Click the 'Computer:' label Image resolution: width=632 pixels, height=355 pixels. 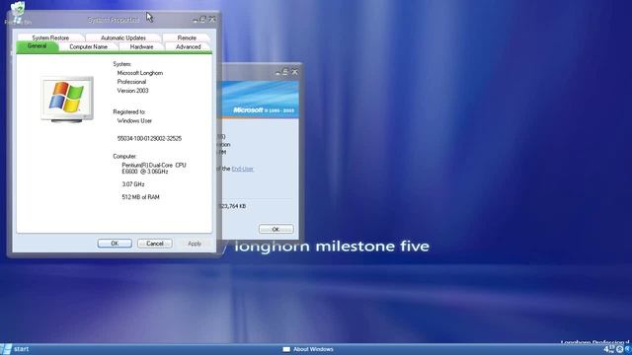124,156
